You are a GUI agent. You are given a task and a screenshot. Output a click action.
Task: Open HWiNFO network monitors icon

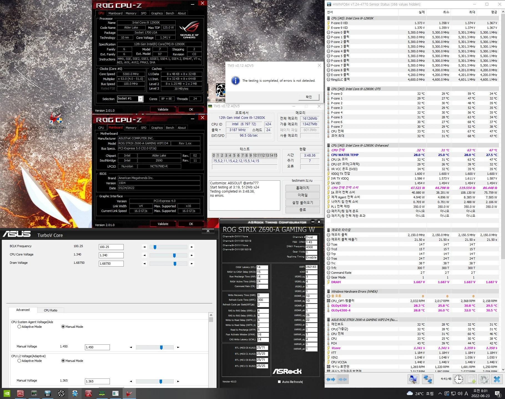[x=428, y=379]
